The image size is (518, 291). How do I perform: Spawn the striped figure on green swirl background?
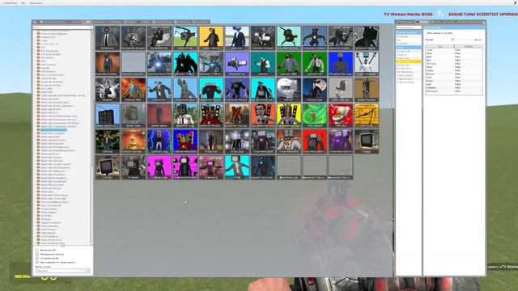(315, 116)
